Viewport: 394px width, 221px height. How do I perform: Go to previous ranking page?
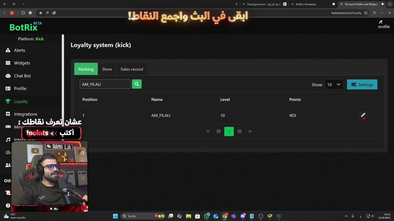click(x=219, y=131)
